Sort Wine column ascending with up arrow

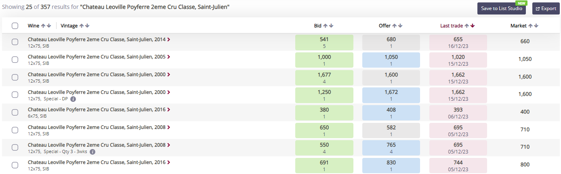click(x=43, y=26)
